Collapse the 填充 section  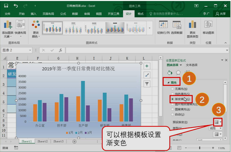click(x=168, y=82)
